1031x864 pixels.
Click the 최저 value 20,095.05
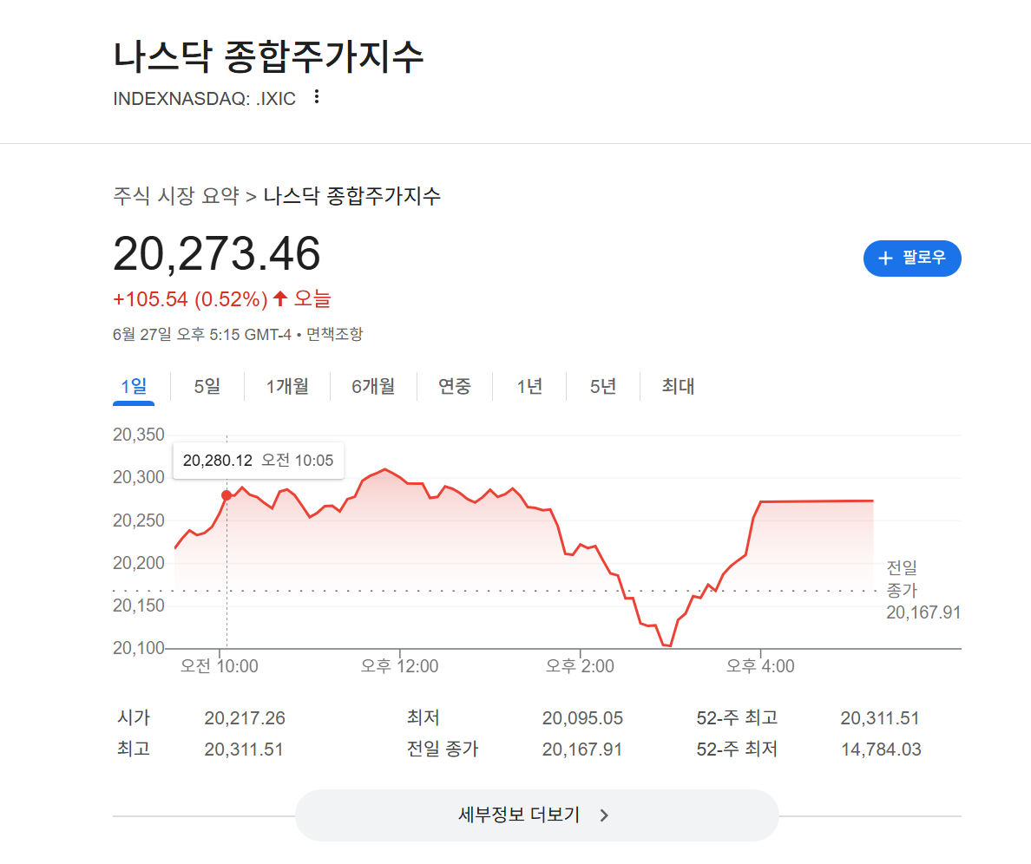coord(582,718)
